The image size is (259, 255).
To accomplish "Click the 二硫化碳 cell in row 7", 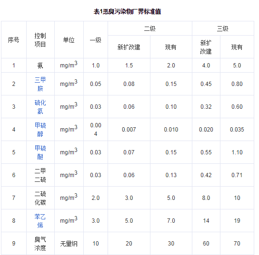I will tap(40, 198).
